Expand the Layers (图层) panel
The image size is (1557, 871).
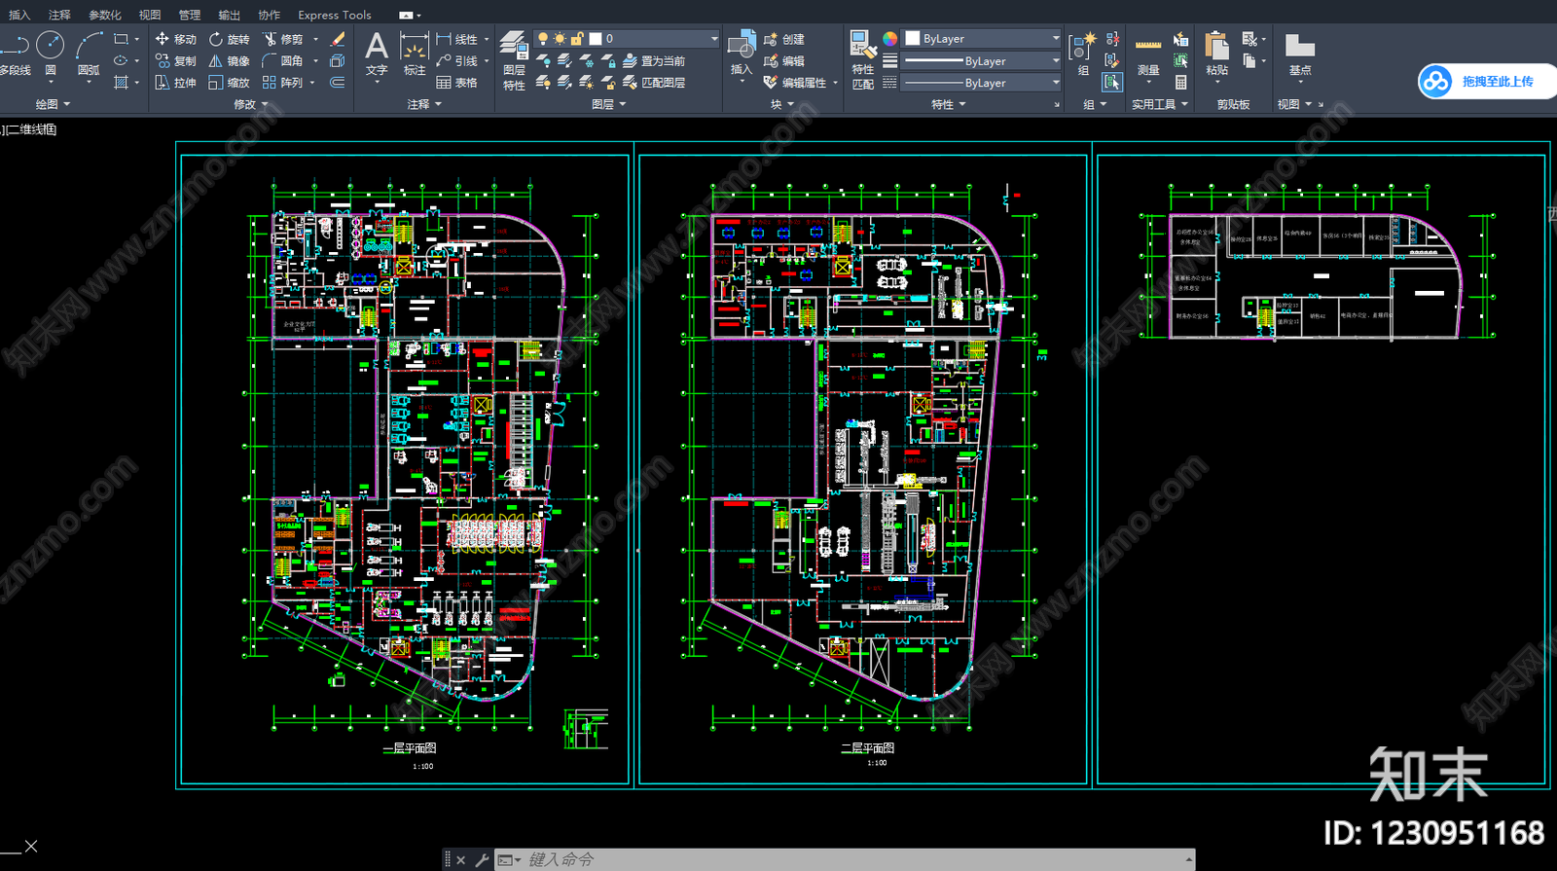pyautogui.click(x=609, y=104)
